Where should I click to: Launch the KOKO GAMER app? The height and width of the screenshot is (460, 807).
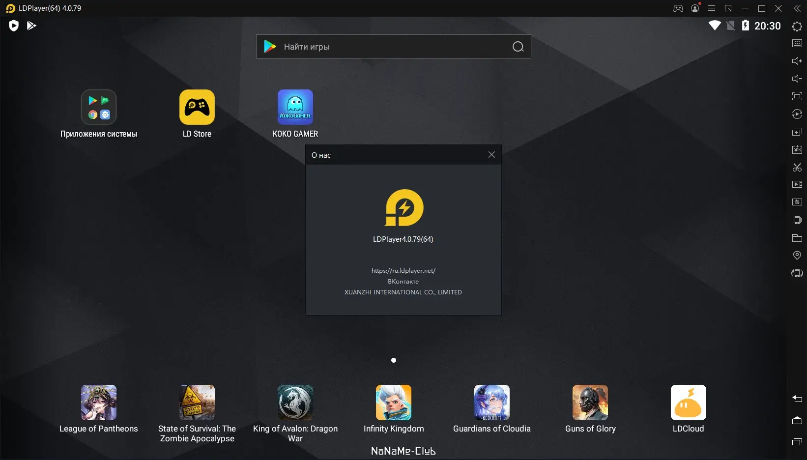point(295,114)
